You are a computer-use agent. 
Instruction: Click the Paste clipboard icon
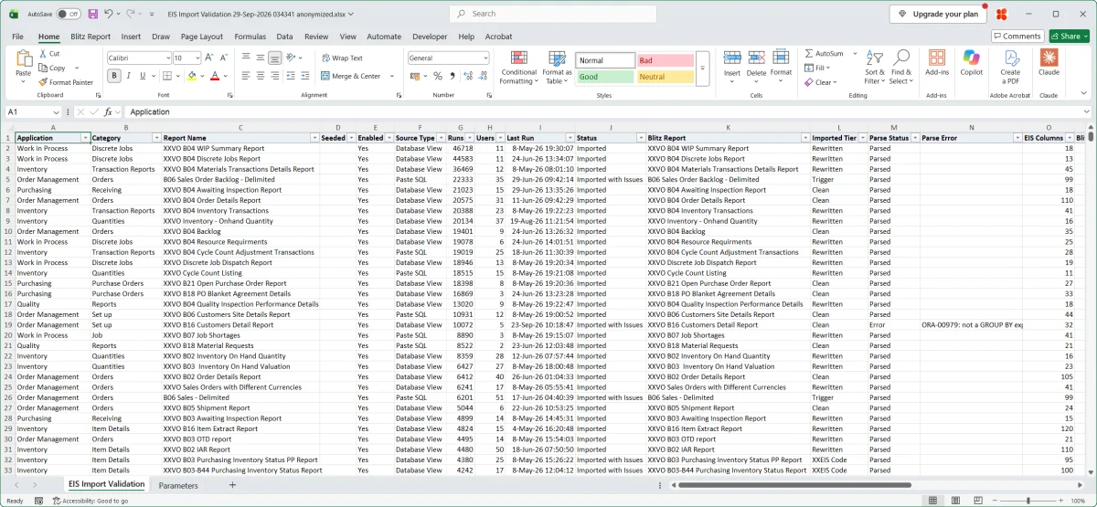[x=24, y=60]
